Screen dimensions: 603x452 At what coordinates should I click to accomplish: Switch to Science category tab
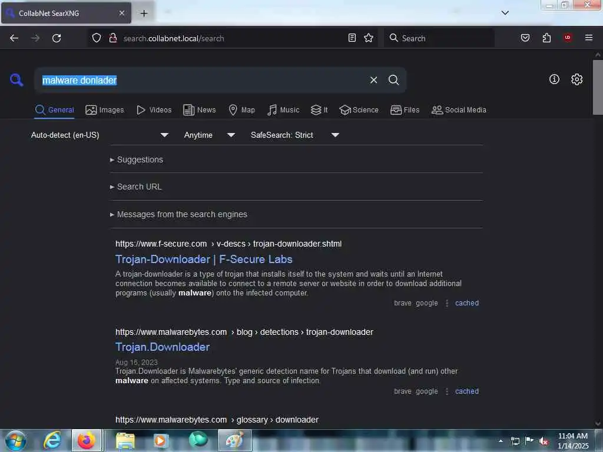coord(359,110)
